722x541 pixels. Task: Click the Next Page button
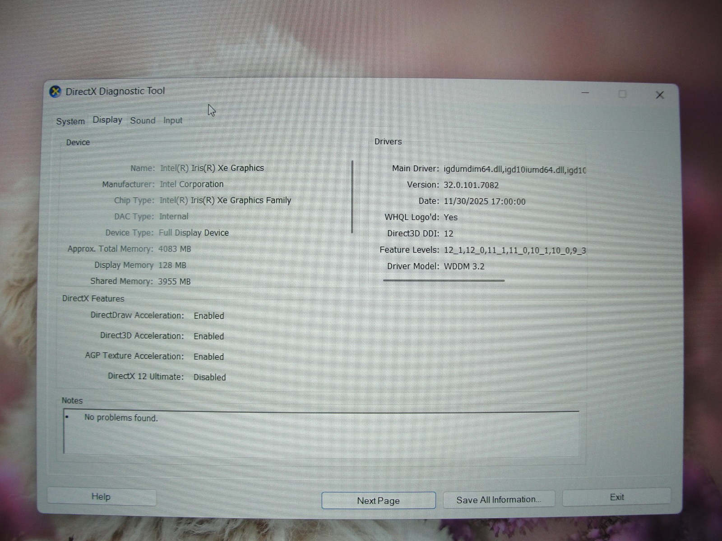pos(379,500)
